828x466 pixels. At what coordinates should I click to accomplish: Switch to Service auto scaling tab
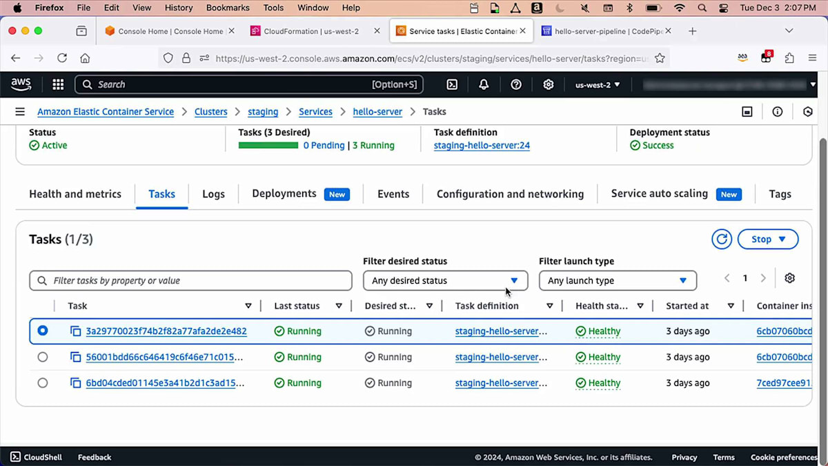pyautogui.click(x=676, y=194)
